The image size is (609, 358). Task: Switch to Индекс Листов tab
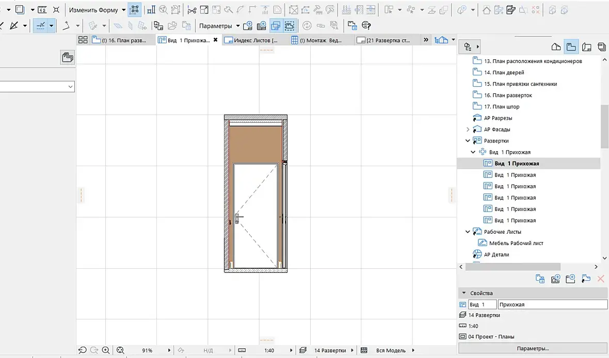pyautogui.click(x=255, y=40)
